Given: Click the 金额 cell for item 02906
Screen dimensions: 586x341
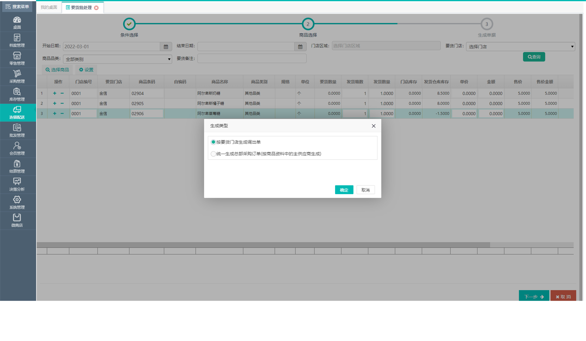Looking at the screenshot, I should 491,113.
